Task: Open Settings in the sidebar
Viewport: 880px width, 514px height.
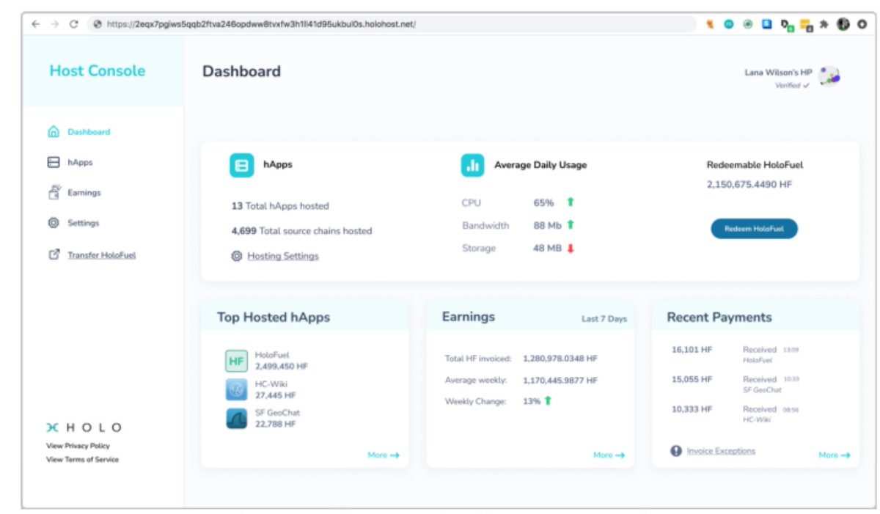Action: (83, 223)
